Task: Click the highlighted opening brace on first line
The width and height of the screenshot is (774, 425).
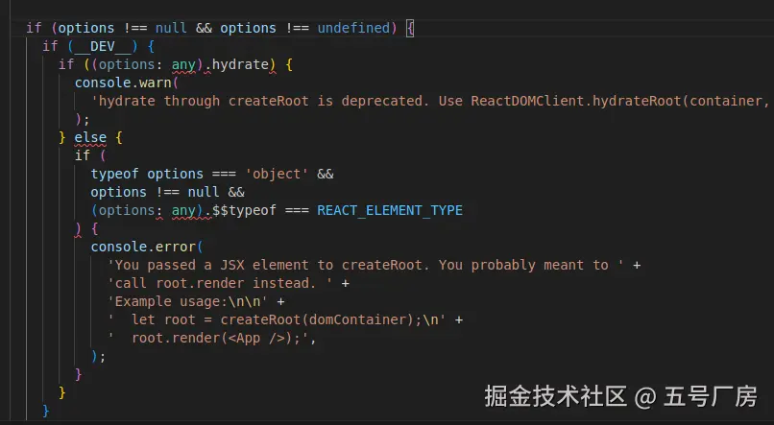Action: [410, 28]
